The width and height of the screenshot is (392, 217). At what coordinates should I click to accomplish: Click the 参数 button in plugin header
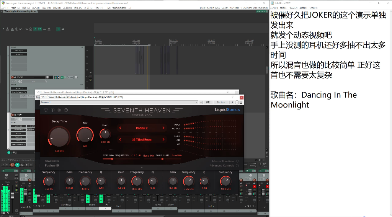point(208,102)
